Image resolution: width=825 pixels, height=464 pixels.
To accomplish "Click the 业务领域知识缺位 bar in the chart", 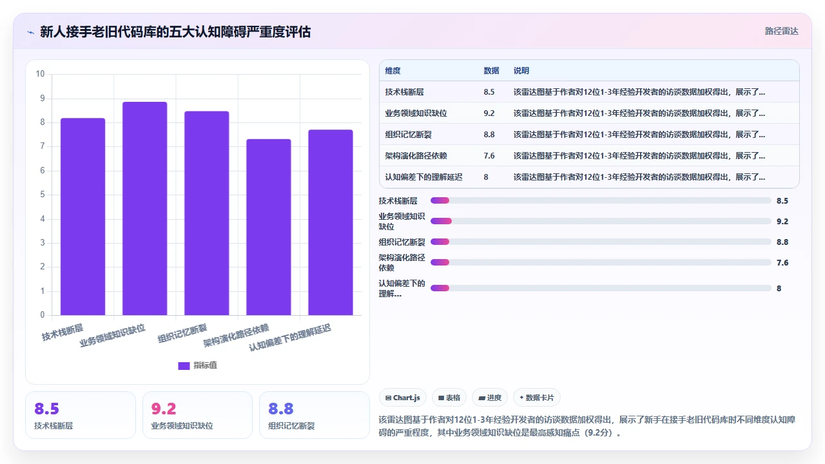I will (x=144, y=208).
